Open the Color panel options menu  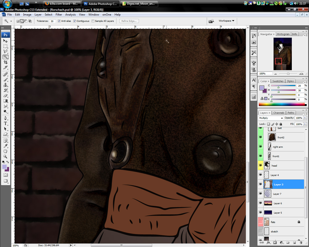tap(306, 82)
